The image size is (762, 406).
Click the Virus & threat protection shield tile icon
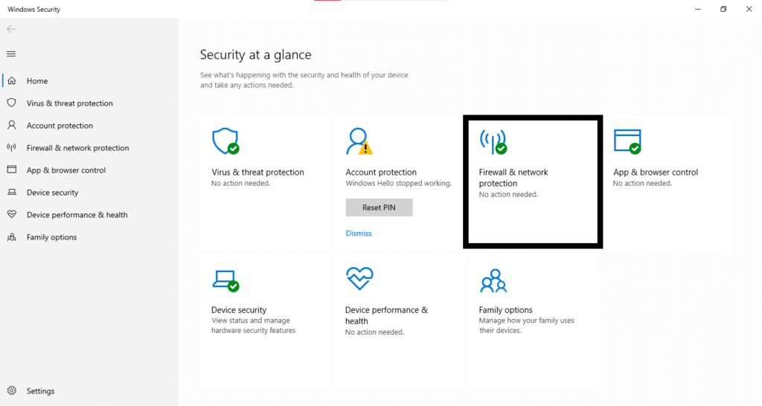(x=225, y=141)
